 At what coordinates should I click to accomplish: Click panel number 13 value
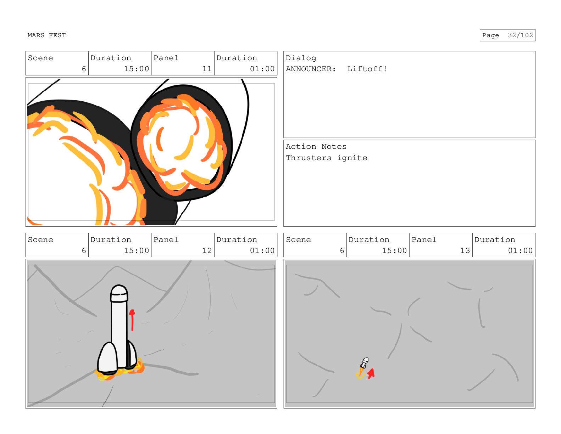point(465,250)
